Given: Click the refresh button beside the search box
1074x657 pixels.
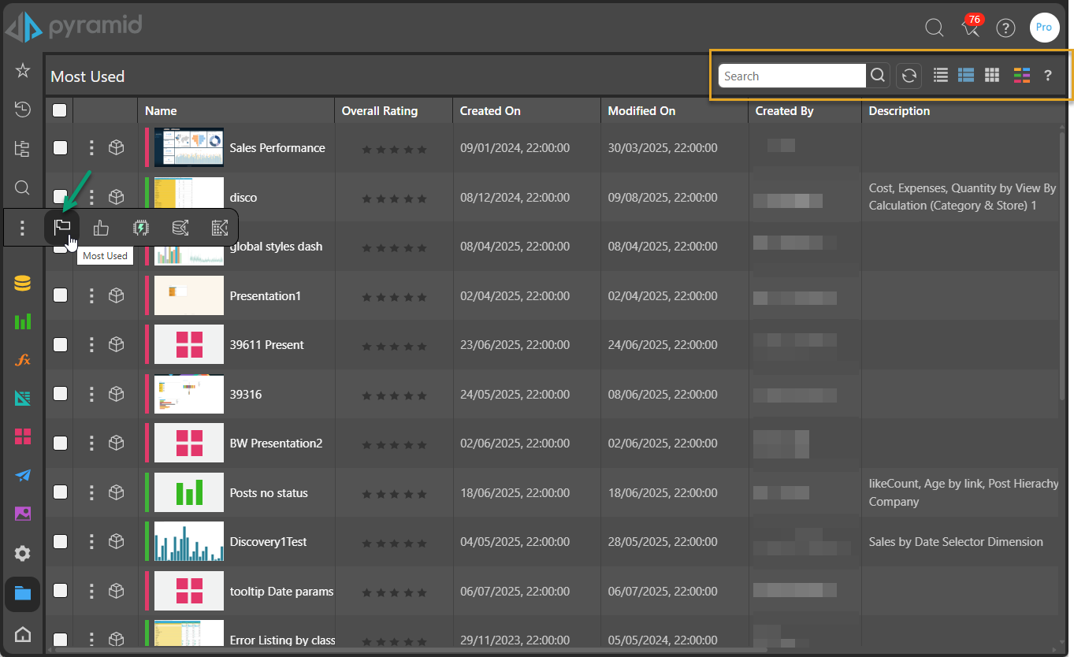Looking at the screenshot, I should (909, 76).
